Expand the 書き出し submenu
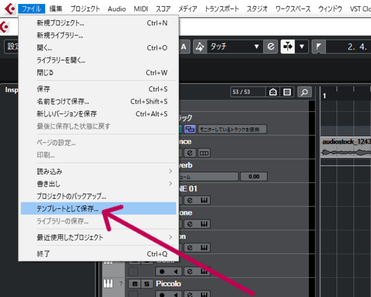 (x=99, y=183)
